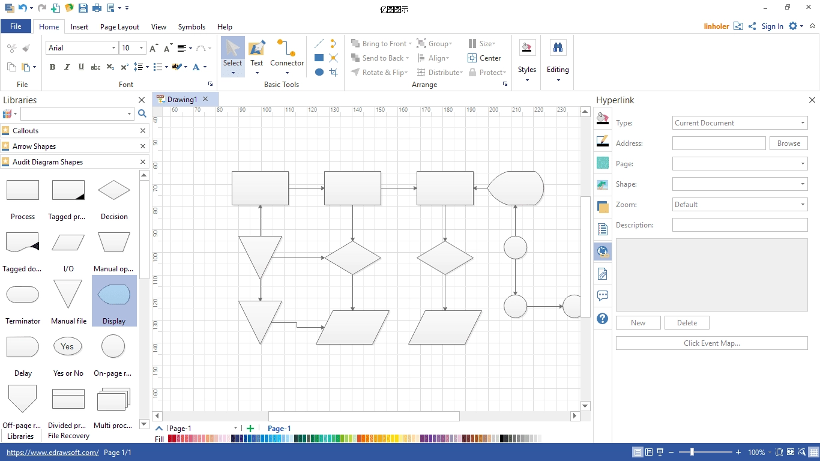Toggle Strikethrough formatting

[x=95, y=67]
